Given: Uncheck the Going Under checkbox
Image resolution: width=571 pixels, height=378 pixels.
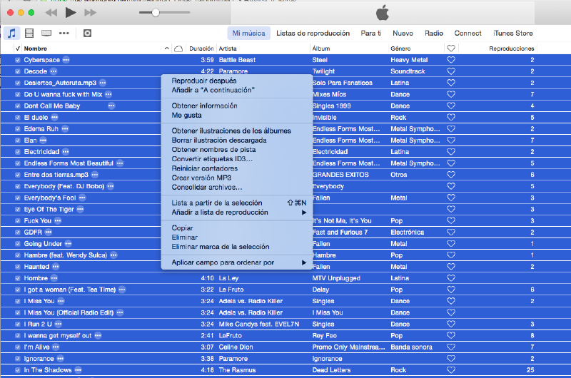Looking at the screenshot, I should point(17,244).
